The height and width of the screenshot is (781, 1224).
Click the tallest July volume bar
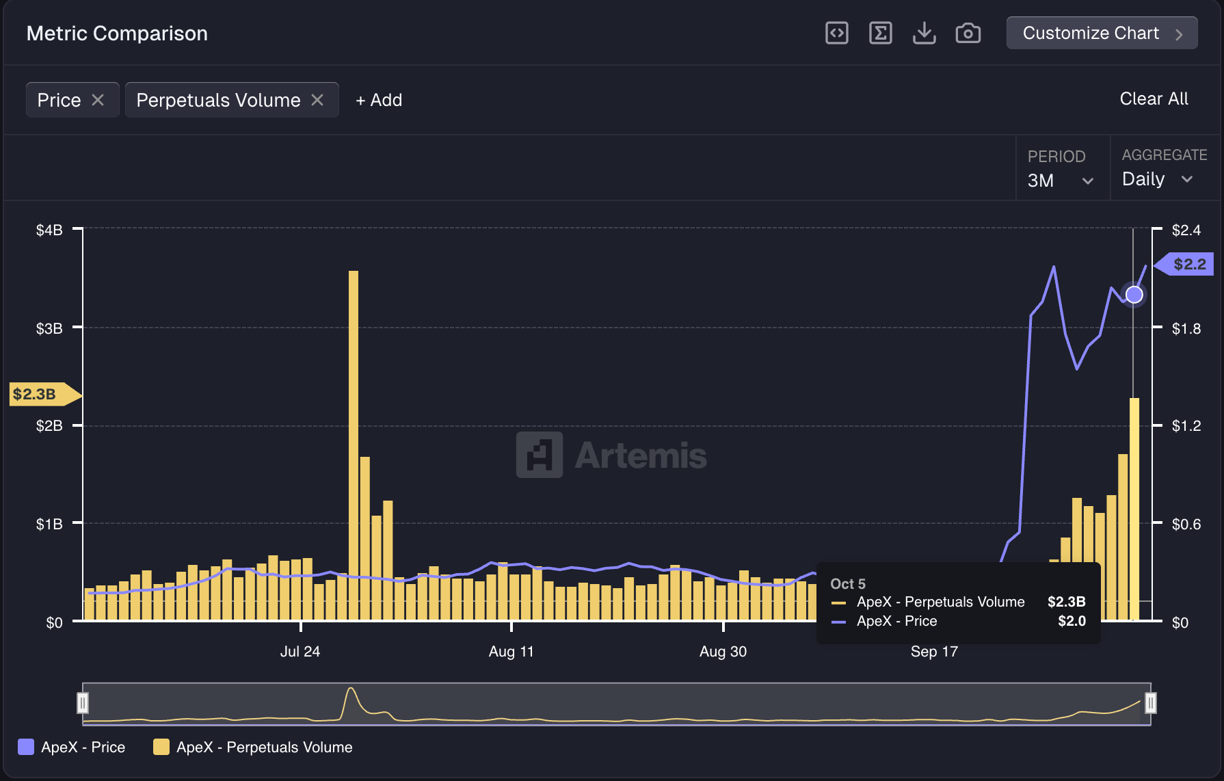pos(354,445)
